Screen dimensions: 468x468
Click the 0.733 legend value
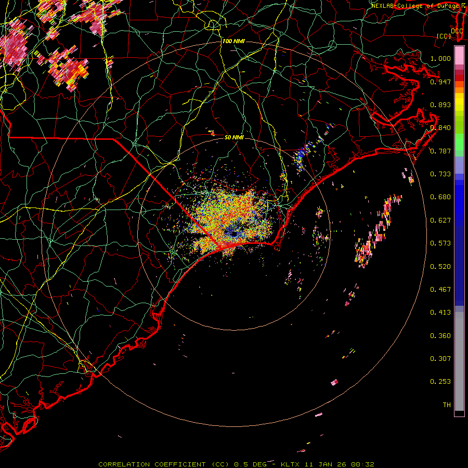tap(440, 174)
